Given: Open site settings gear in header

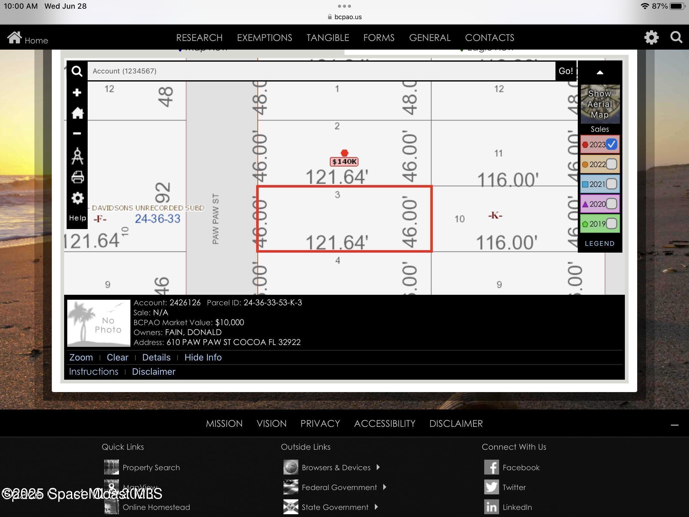Looking at the screenshot, I should 651,38.
